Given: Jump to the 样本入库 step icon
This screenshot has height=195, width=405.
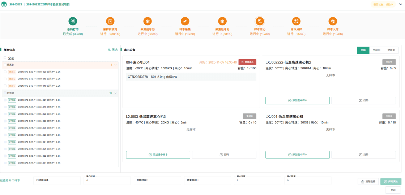Looking at the screenshot, I should pyautogui.click(x=333, y=21).
